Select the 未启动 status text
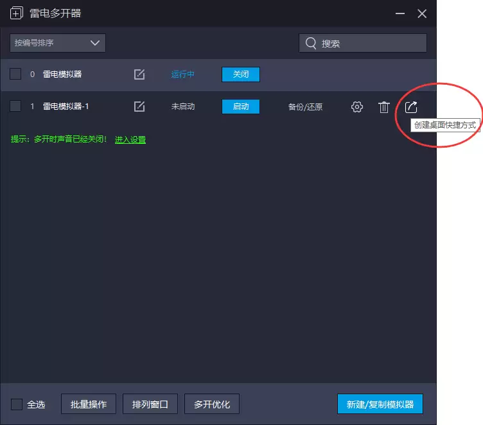 coord(183,107)
